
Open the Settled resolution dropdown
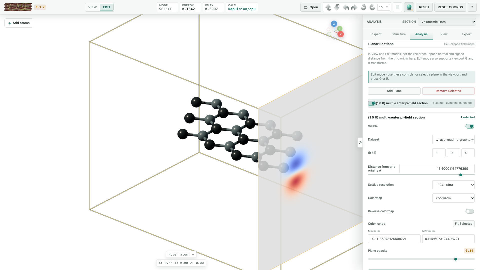click(453, 185)
